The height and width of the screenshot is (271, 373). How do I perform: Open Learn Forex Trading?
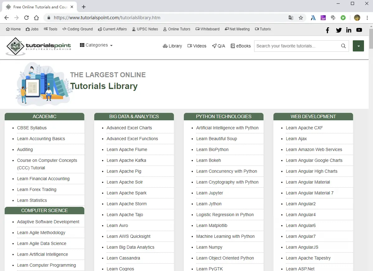(x=37, y=189)
